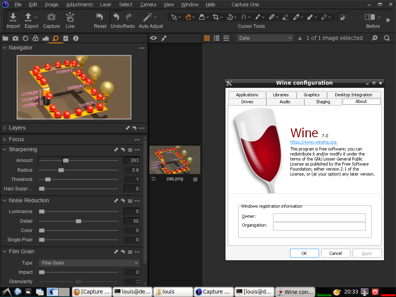This screenshot has height=297, width=396.
Task: Click OK in Wine configuration
Action: pos(304,253)
